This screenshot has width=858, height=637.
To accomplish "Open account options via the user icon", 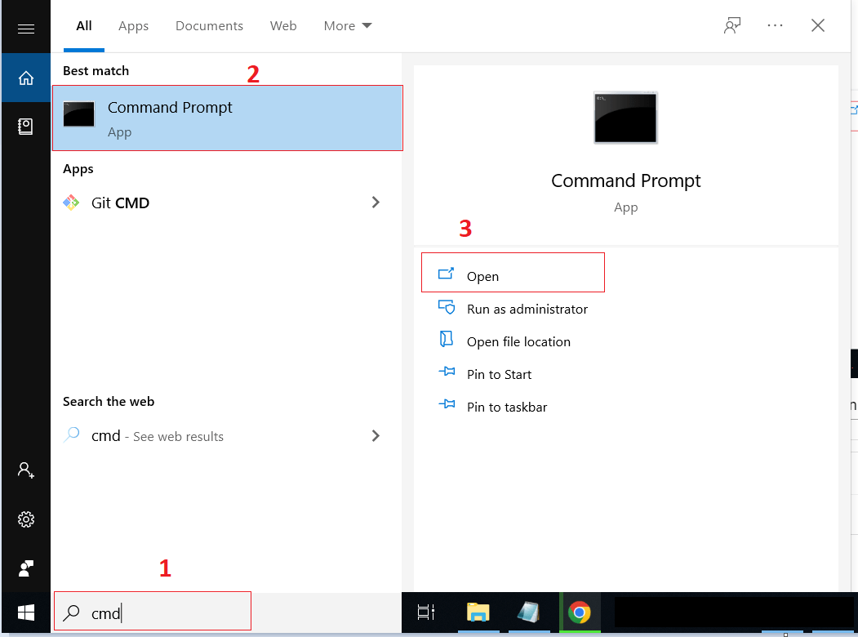I will [x=25, y=470].
